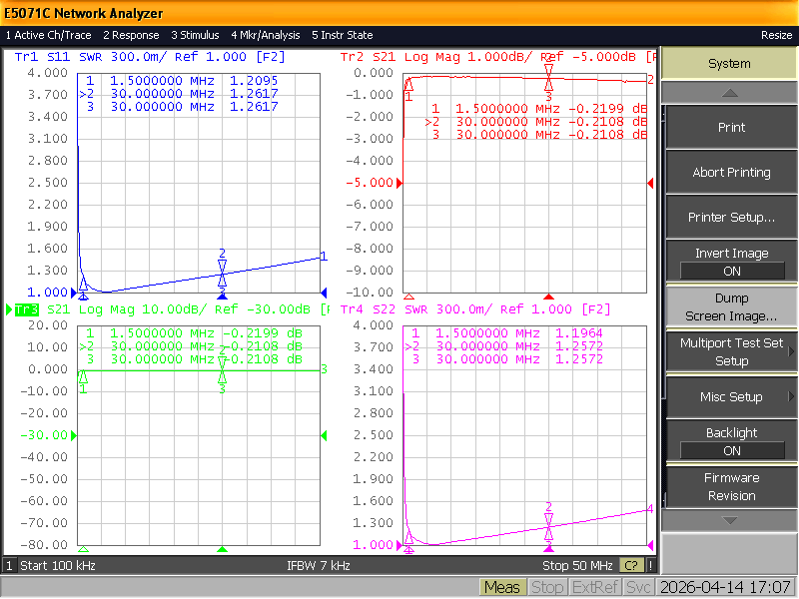Click the E5071C Network Analyzer title bar
The width and height of the screenshot is (799, 599).
coord(399,13)
